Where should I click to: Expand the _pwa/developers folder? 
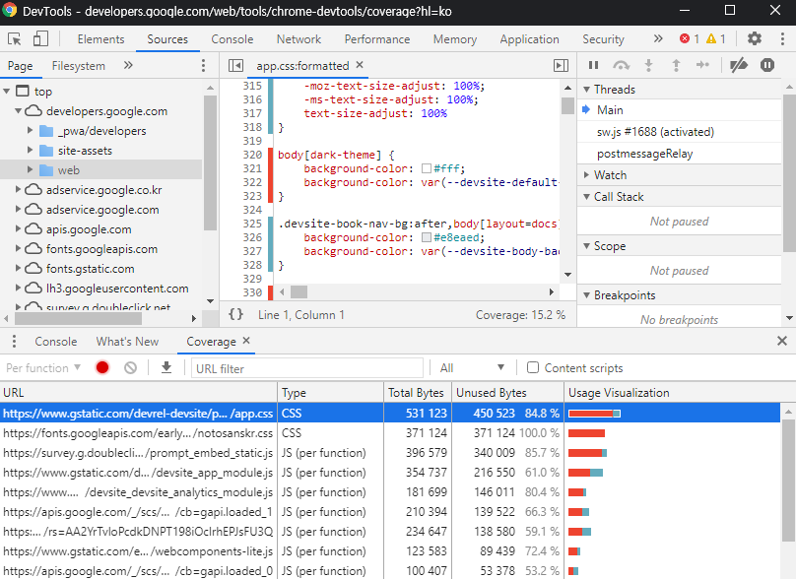(30, 130)
